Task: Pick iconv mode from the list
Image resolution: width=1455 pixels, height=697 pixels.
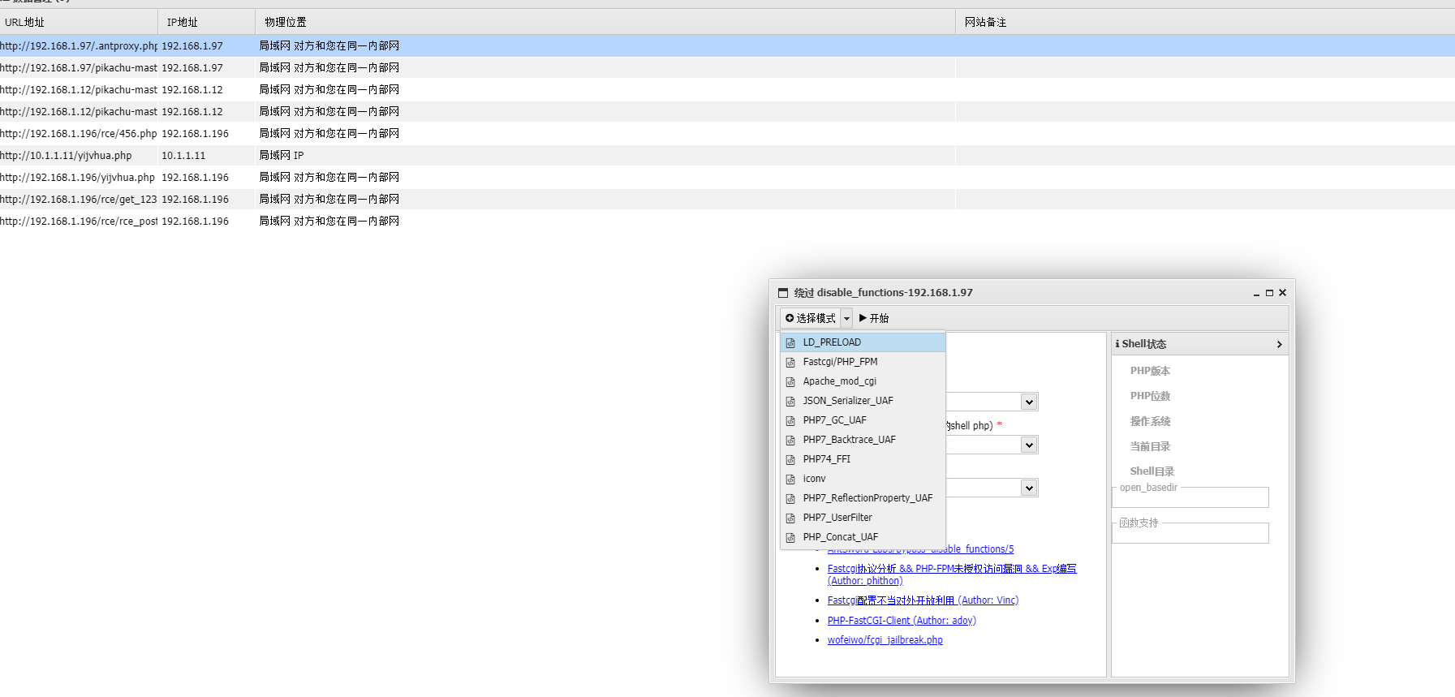Action: (x=863, y=479)
